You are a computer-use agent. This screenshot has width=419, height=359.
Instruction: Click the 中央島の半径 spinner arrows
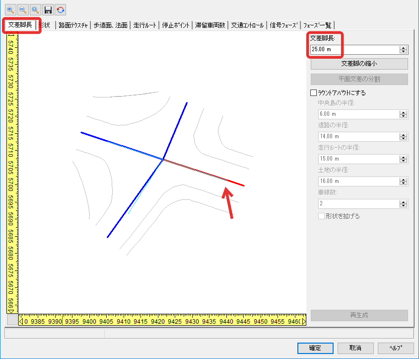[404, 114]
